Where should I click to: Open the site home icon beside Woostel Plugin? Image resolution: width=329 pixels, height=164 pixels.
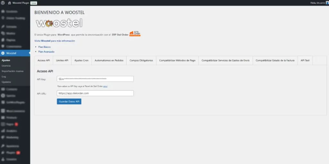tap(9, 3)
